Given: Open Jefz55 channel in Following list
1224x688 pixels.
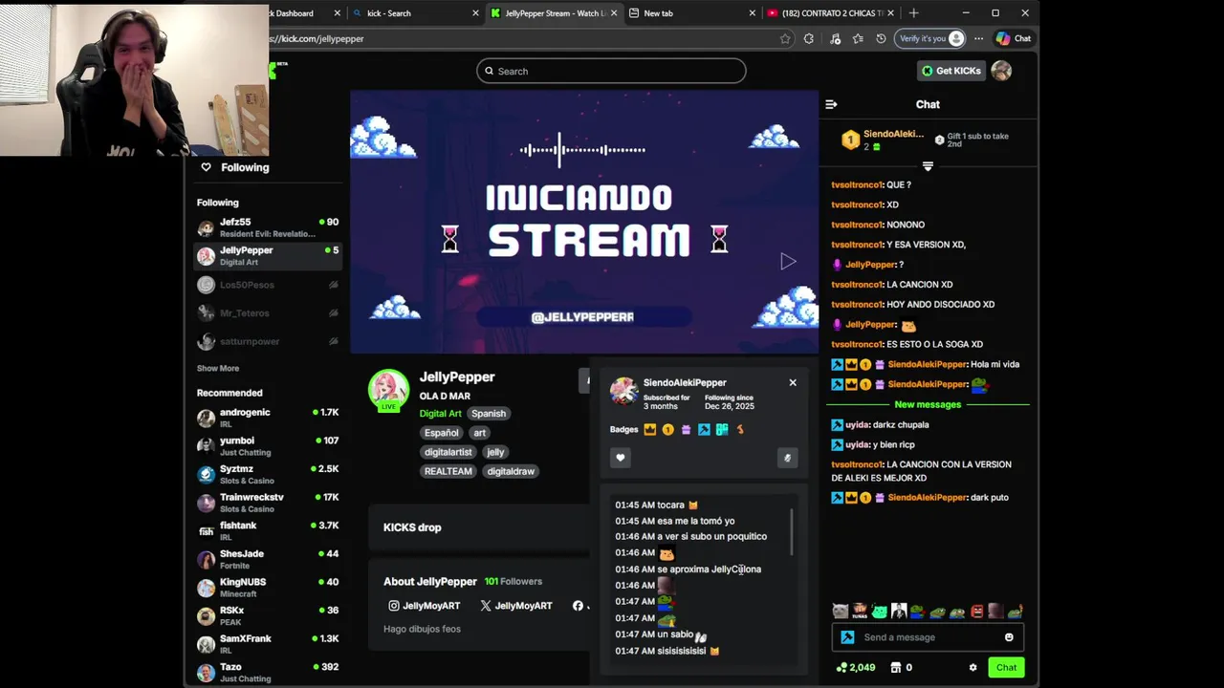Looking at the screenshot, I should click(268, 227).
